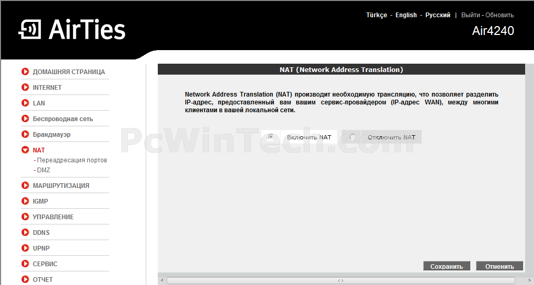Click arrow icon beside МАРШРУТИЗАЦИЯ
The image size is (534, 285).
point(25,185)
